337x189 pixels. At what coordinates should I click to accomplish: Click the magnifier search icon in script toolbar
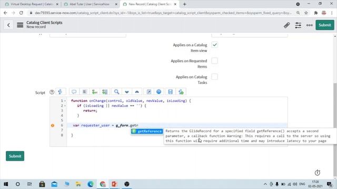tap(116, 92)
